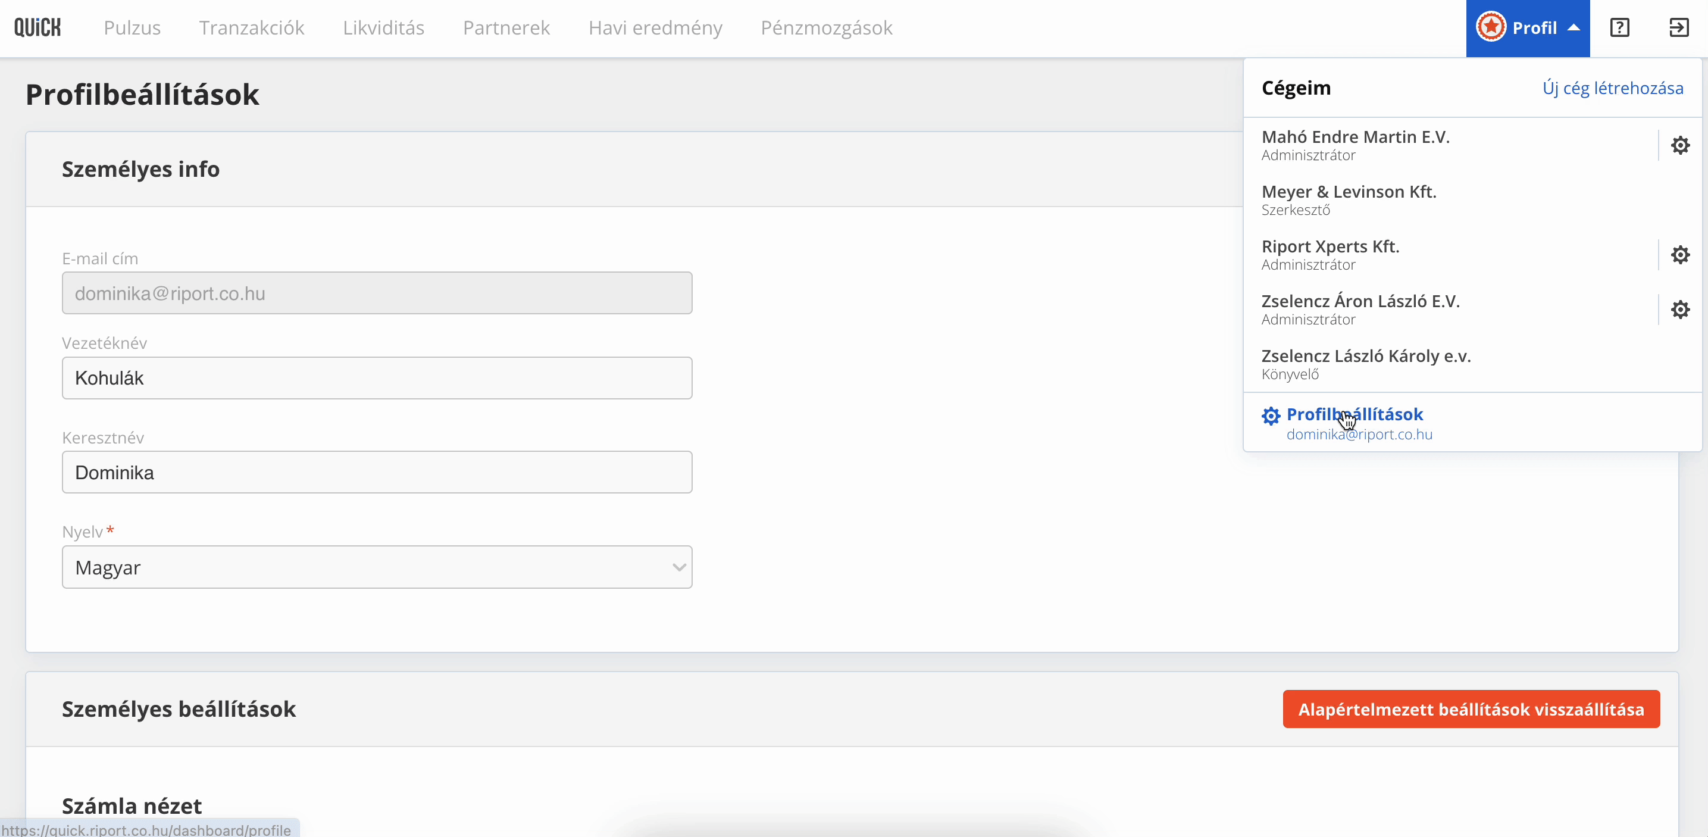The width and height of the screenshot is (1708, 837).
Task: Open the Tranzakciók menu
Action: [x=251, y=28]
